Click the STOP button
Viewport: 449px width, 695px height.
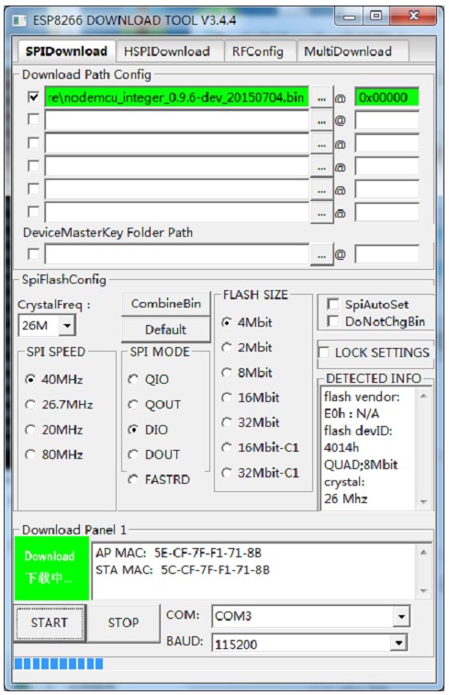click(123, 622)
